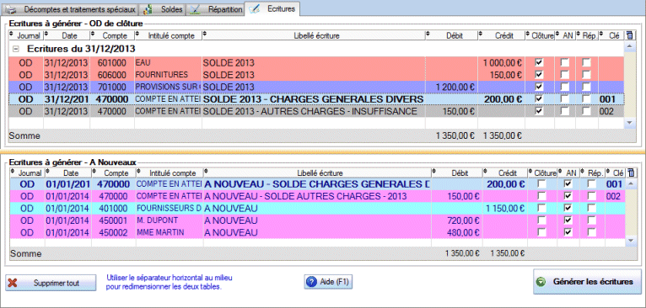Toggle Rép. checkbox for MME MARTIN row
The image size is (646, 308).
(592, 232)
